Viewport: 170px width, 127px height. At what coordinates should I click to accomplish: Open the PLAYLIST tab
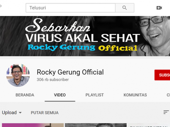coord(95,95)
